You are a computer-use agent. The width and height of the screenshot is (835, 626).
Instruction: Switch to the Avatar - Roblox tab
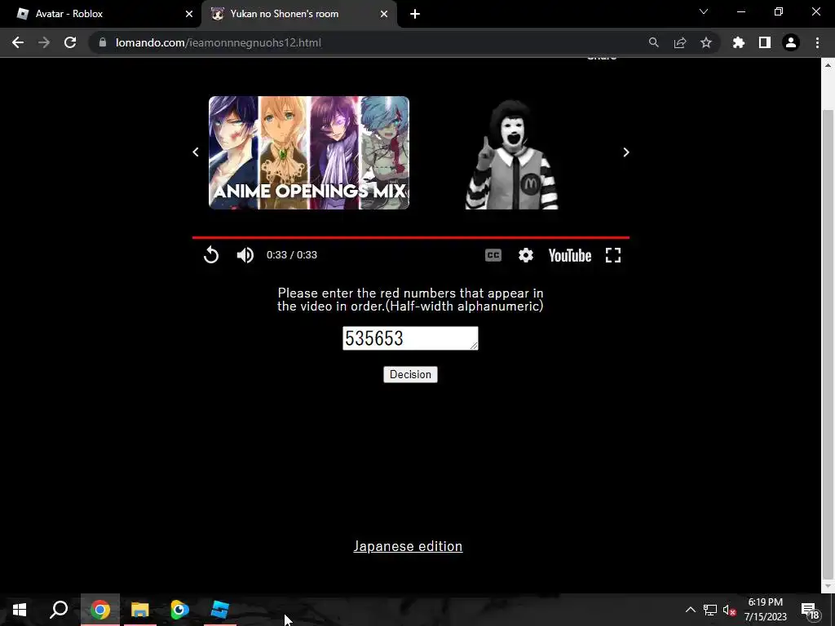coord(101,14)
